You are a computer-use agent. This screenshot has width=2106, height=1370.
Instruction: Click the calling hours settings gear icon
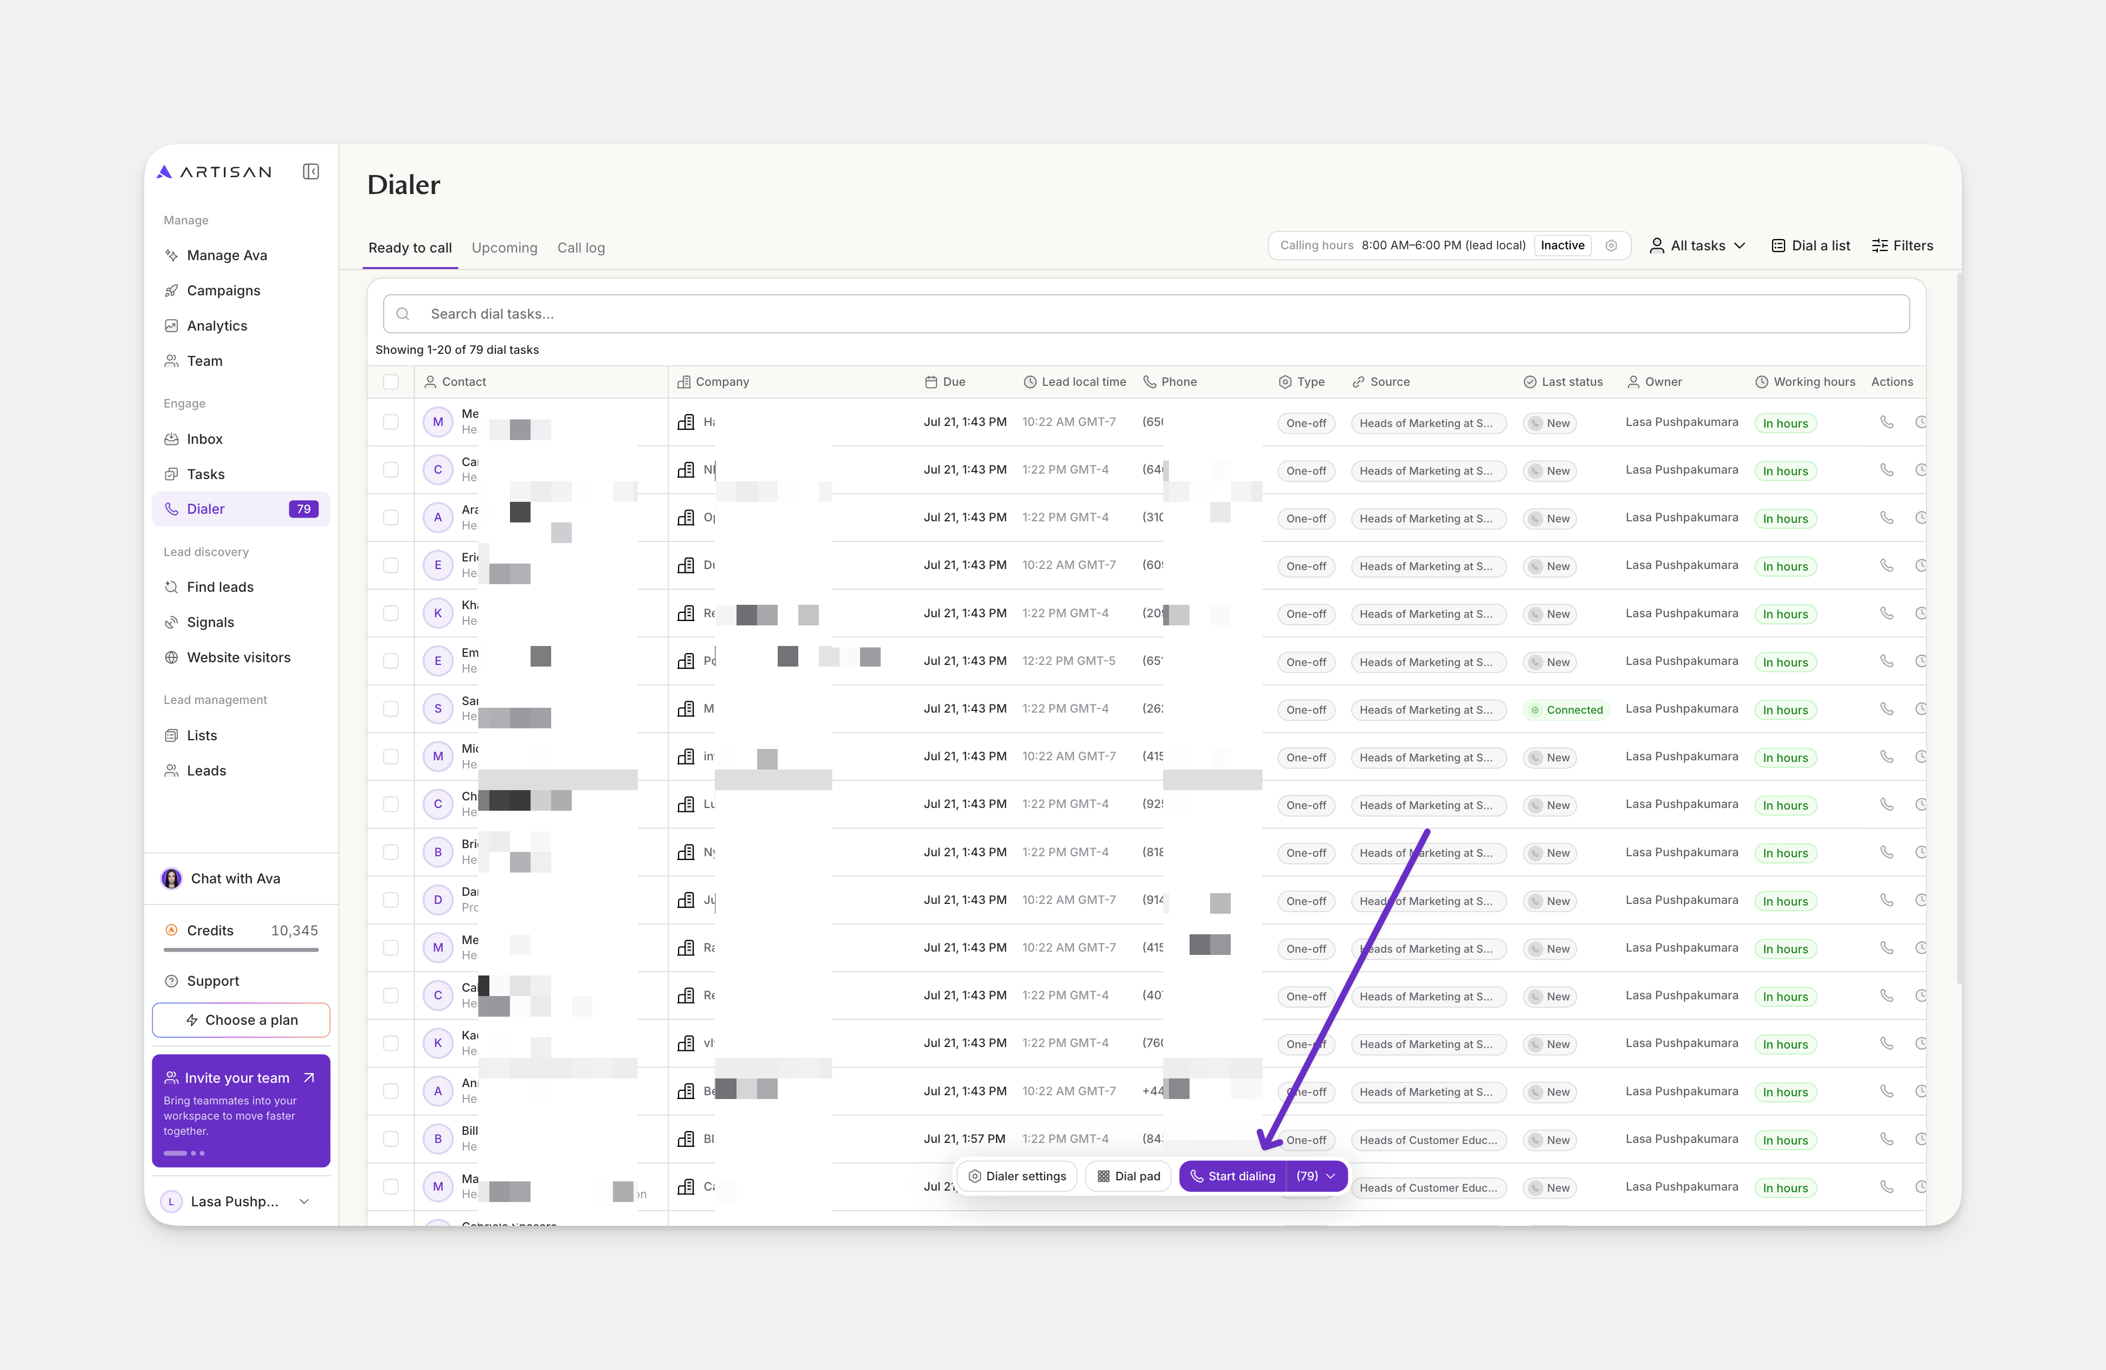[1611, 246]
